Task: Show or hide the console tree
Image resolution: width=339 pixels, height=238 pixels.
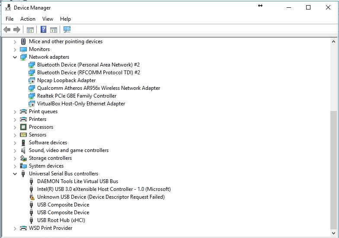Action: click(30, 29)
